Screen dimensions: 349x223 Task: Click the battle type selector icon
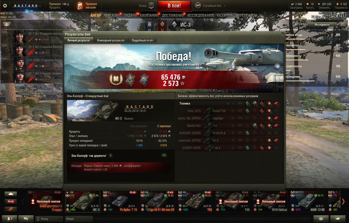pyautogui.click(x=198, y=6)
